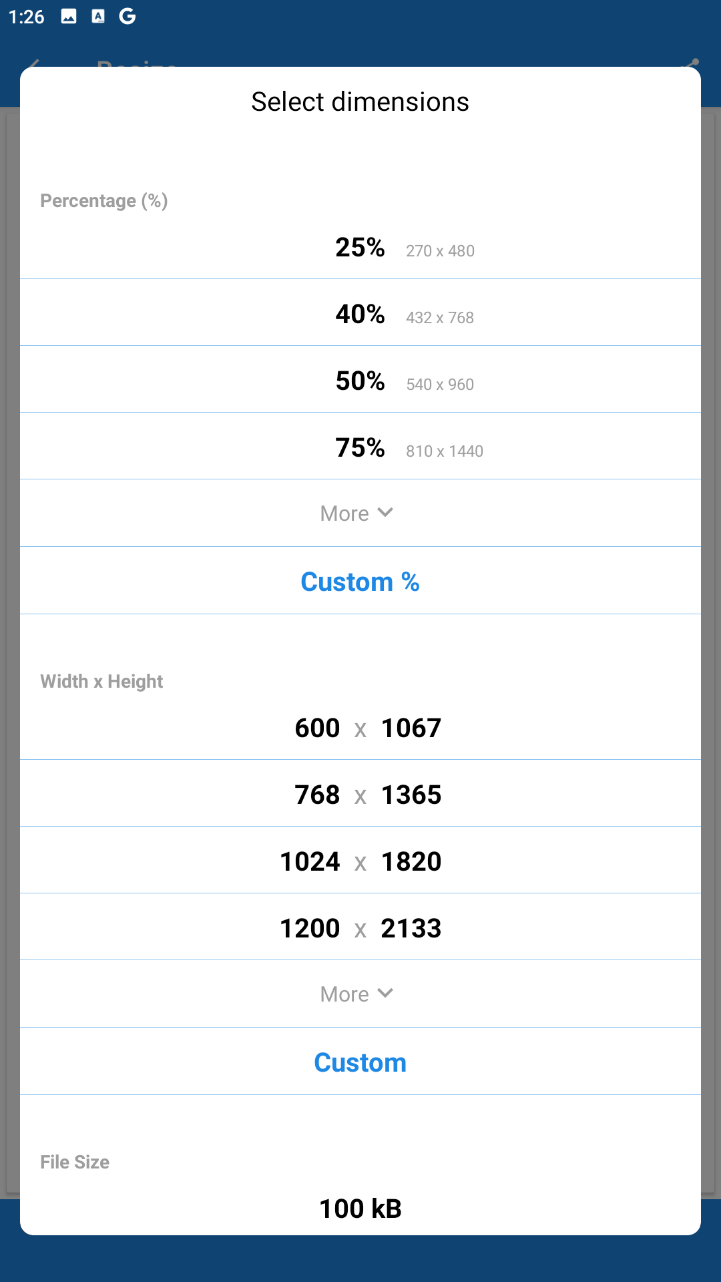
Task: Tap the clock in the status bar
Action: click(27, 17)
